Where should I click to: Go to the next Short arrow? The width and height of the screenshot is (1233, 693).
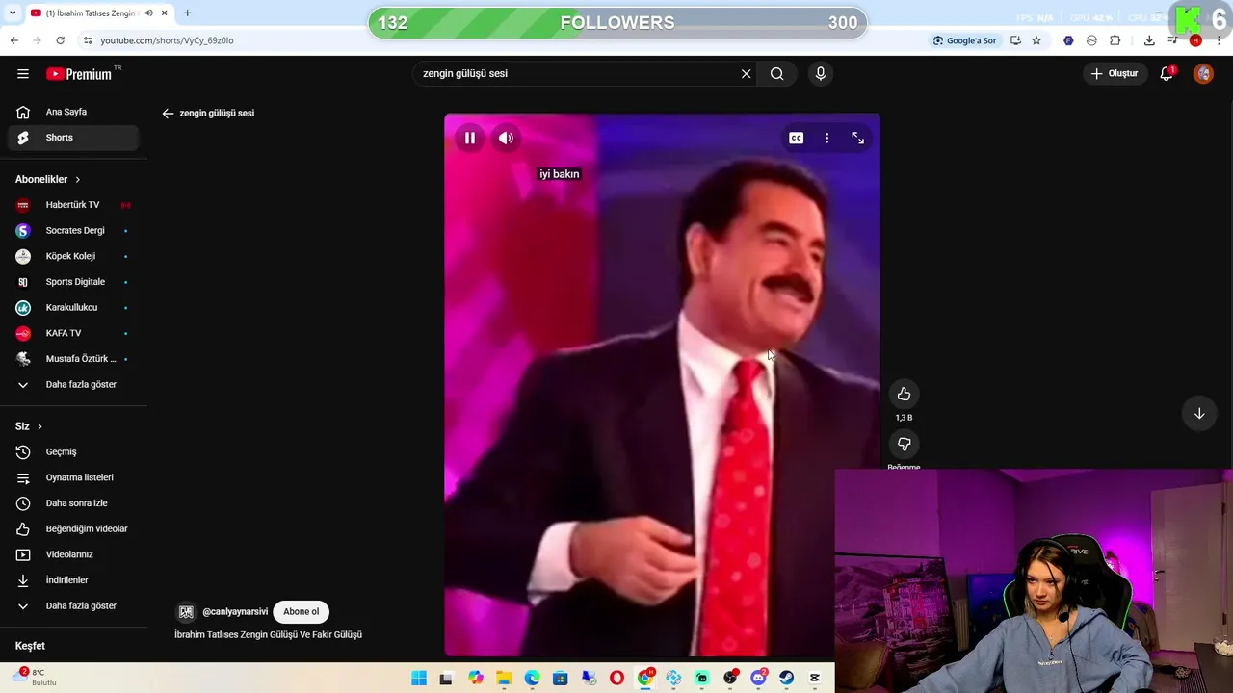click(1199, 413)
